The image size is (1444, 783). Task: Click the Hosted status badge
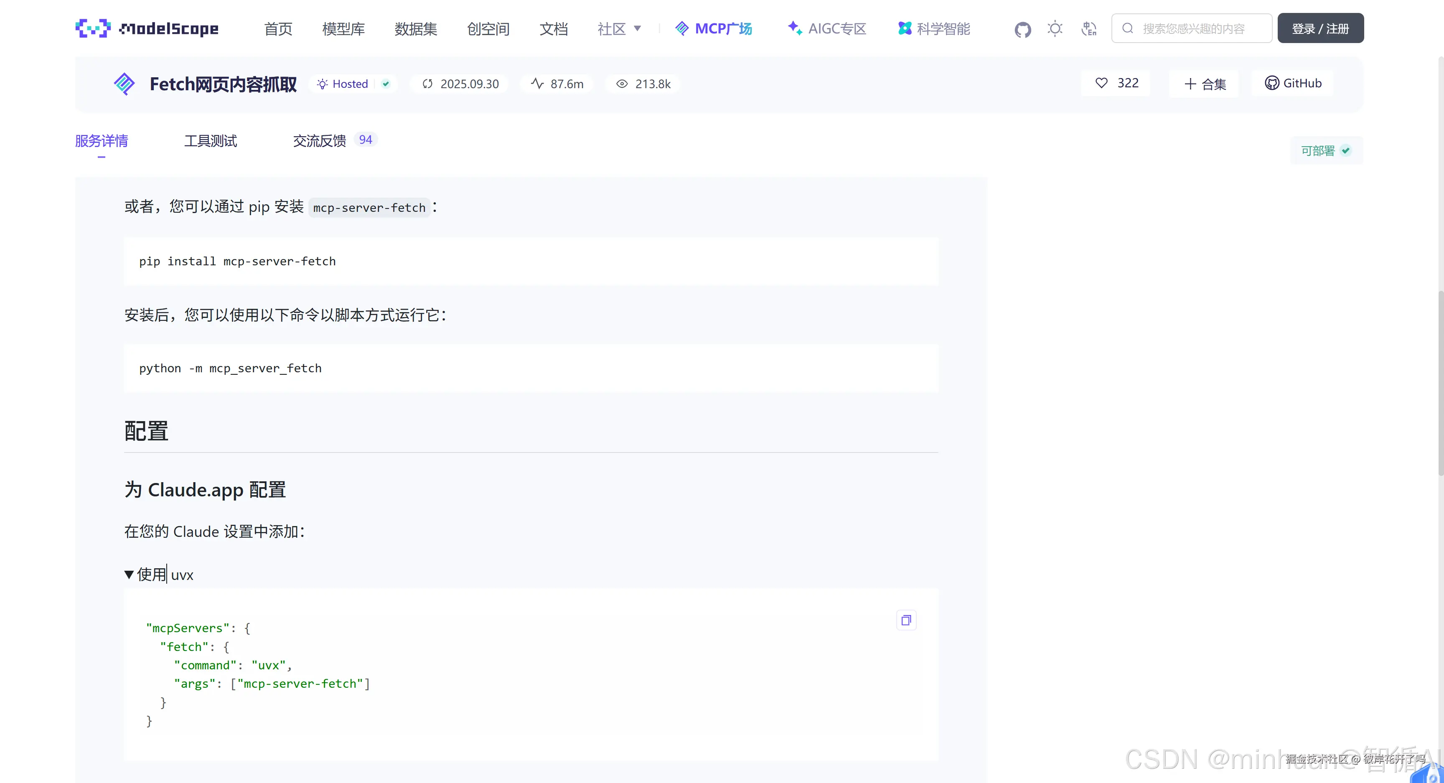pyautogui.click(x=350, y=84)
